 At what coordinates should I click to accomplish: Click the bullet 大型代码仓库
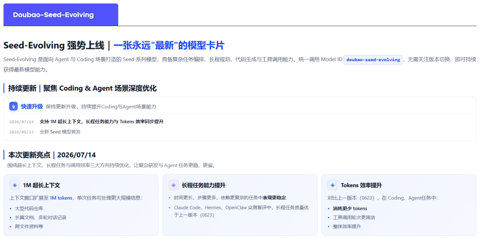(29, 208)
